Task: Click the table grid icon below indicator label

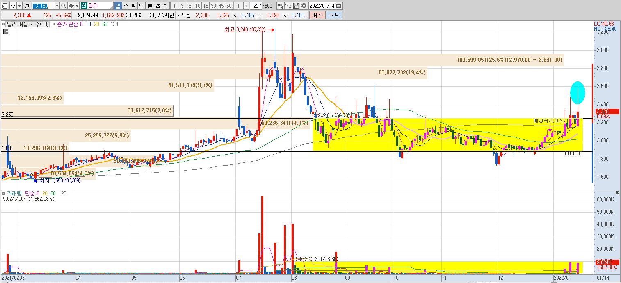Action: pyautogui.click(x=6, y=31)
